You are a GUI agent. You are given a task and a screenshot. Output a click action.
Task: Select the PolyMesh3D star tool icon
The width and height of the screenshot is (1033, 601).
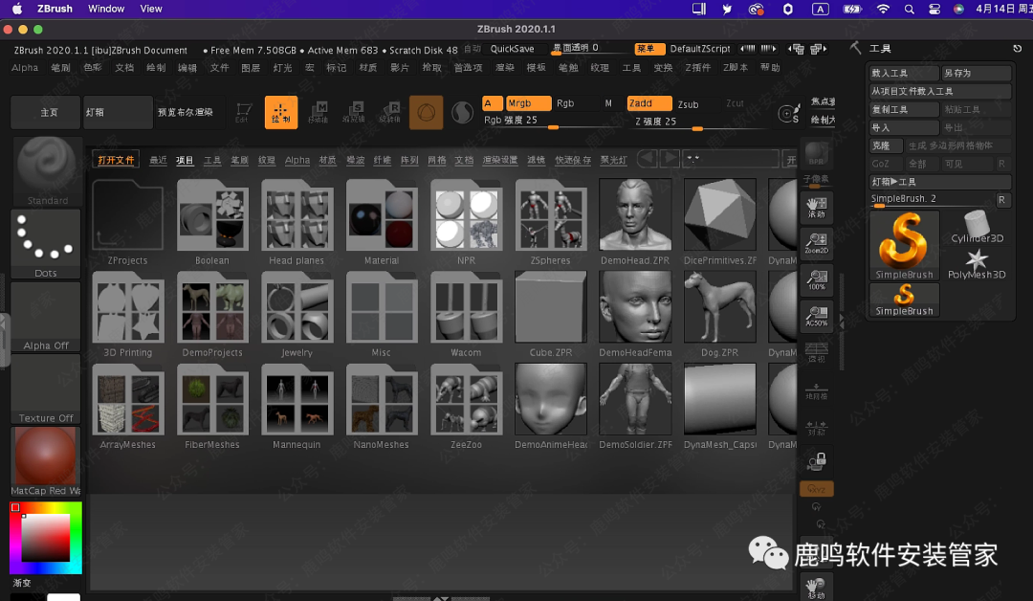[x=977, y=262]
